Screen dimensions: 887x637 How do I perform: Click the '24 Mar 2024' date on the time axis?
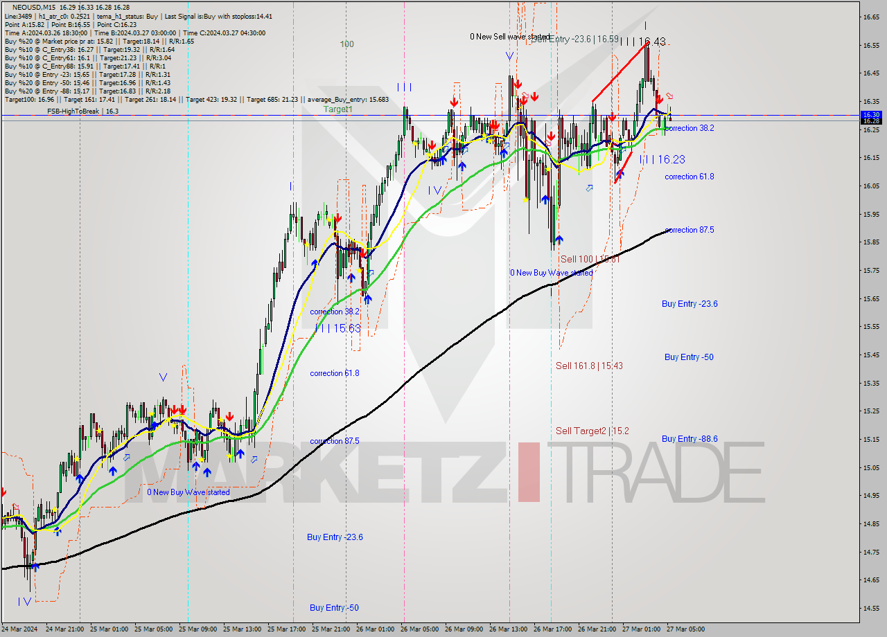tap(20, 629)
